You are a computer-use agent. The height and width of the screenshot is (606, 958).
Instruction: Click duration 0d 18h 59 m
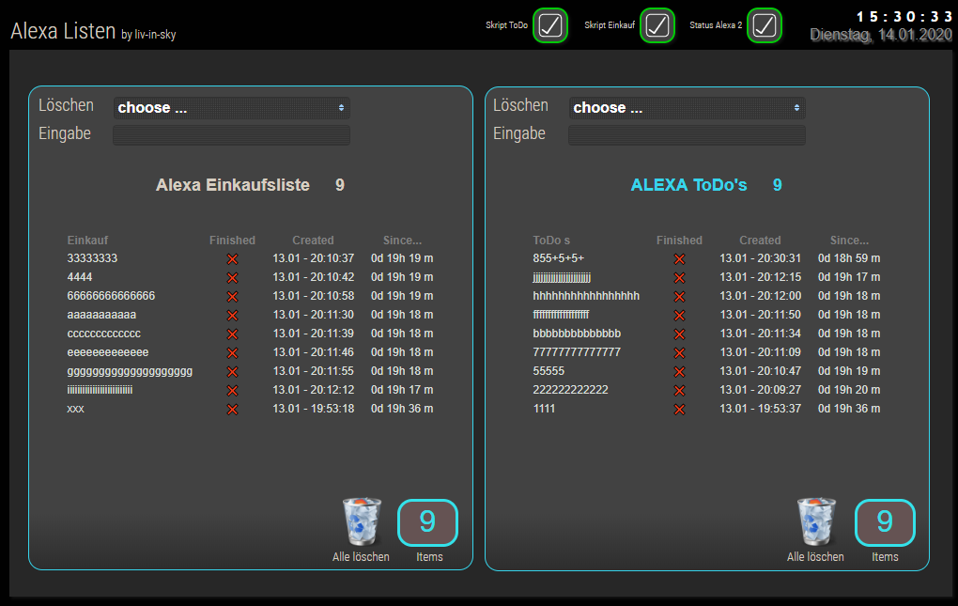click(x=849, y=257)
